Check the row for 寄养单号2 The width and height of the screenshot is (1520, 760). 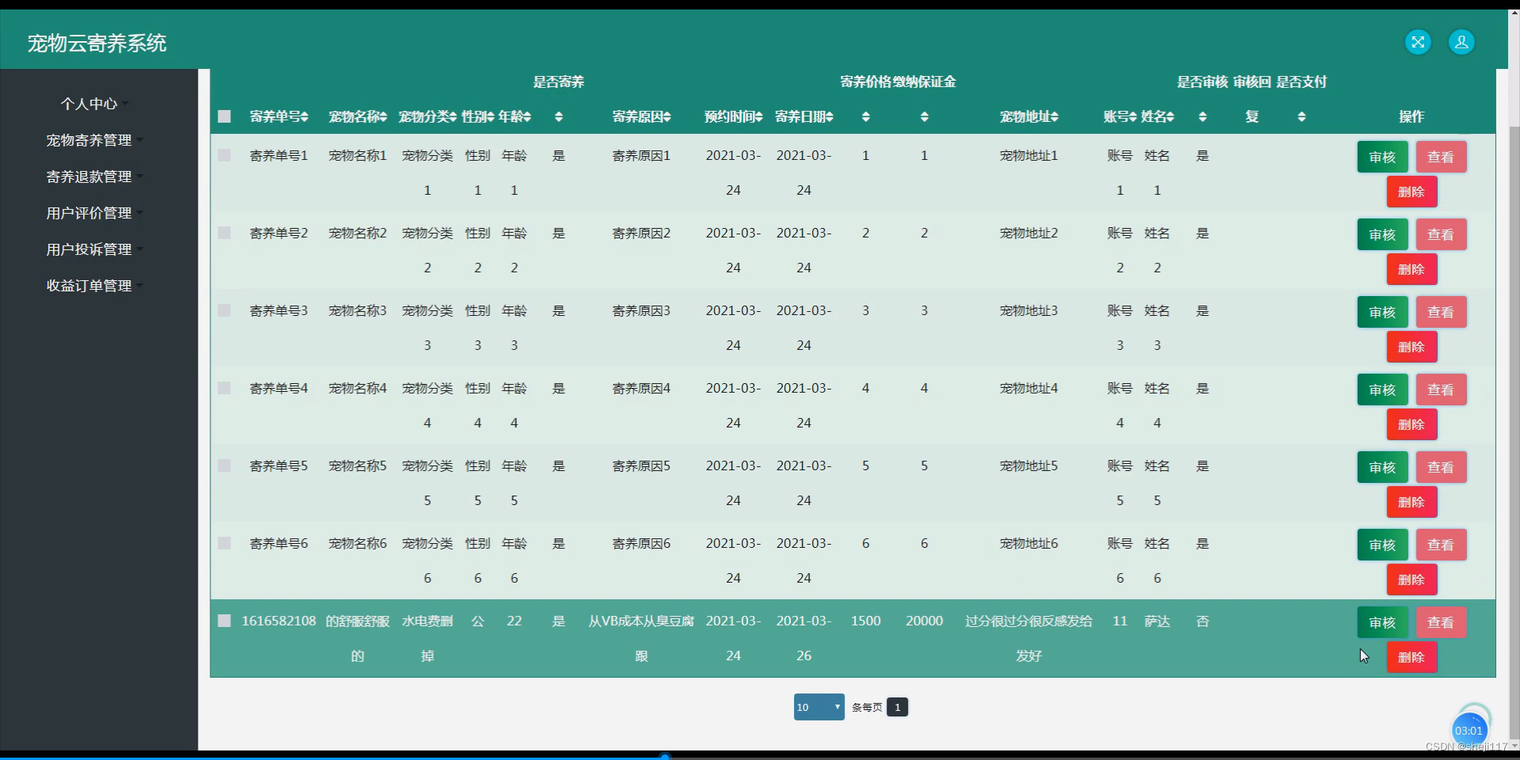tap(224, 233)
